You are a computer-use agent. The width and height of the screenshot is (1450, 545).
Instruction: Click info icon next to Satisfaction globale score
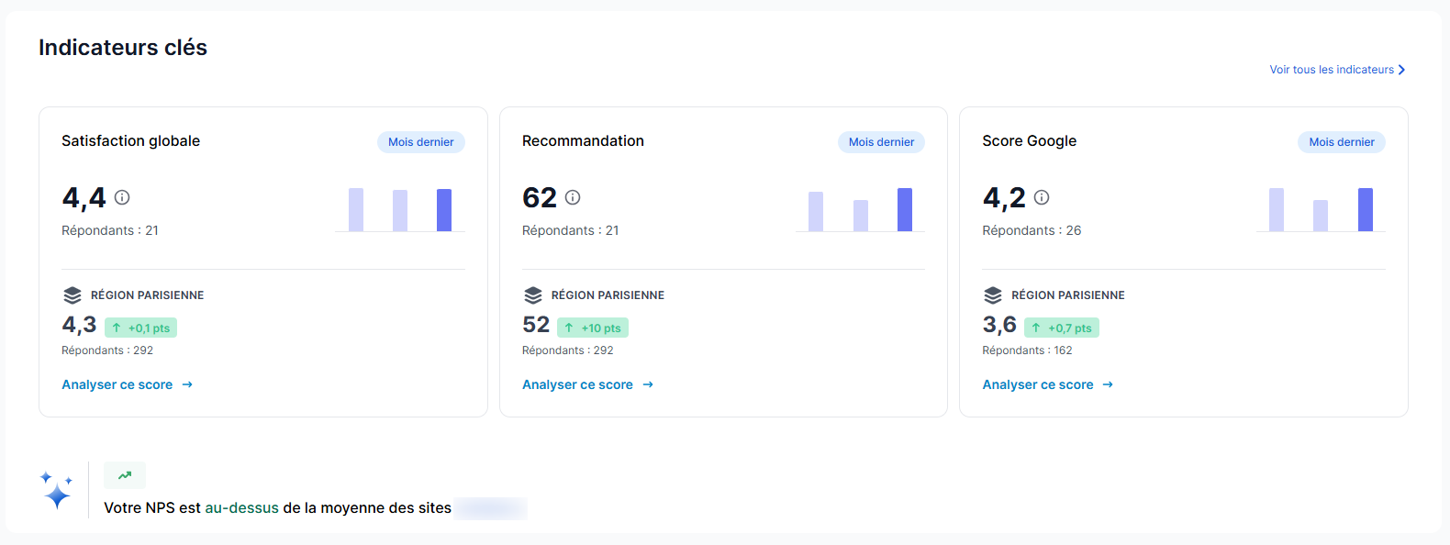pyautogui.click(x=122, y=197)
